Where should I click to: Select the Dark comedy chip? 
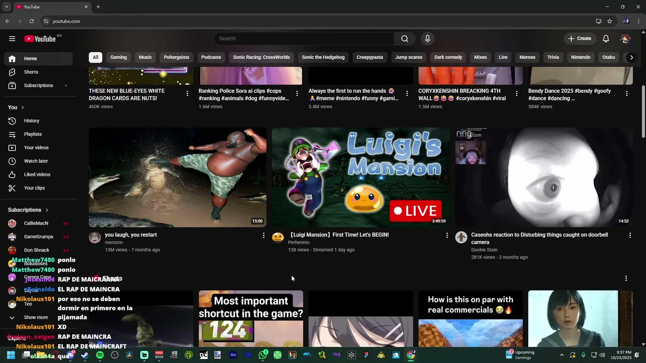pos(448,57)
